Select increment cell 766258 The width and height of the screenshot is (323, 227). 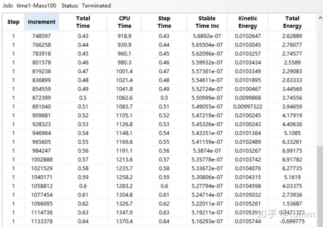[41, 45]
